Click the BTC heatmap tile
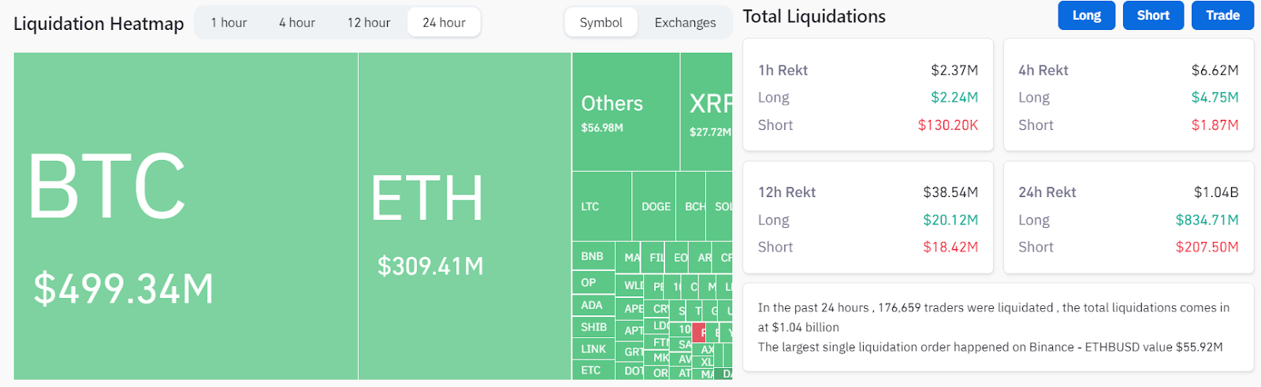 186,216
